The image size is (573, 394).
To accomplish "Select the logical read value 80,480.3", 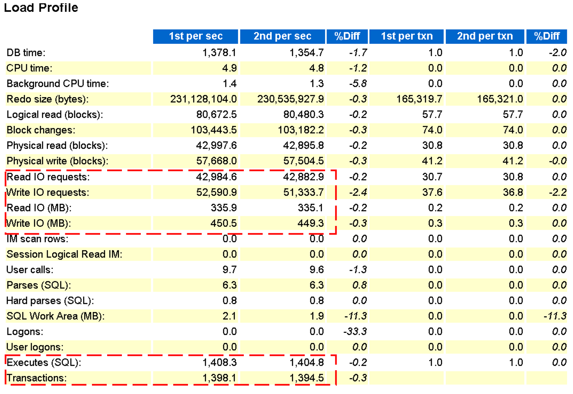I will point(303,115).
